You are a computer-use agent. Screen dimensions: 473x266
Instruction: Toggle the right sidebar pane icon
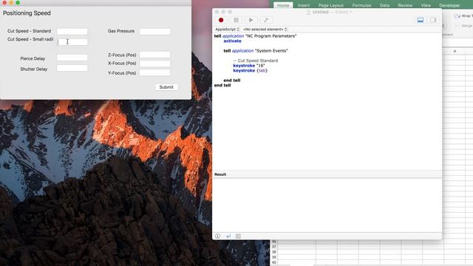tap(433, 20)
